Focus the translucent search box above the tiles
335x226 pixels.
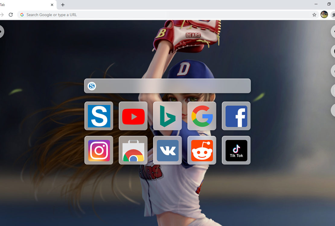[x=172, y=86]
